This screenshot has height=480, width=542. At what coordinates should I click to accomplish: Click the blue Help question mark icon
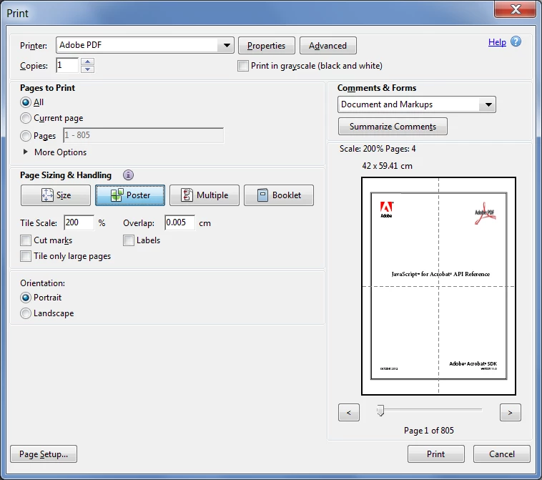tap(516, 41)
